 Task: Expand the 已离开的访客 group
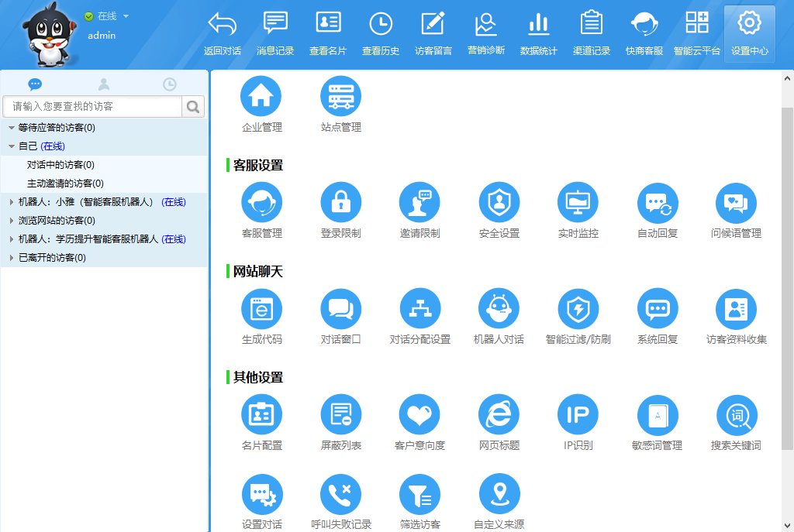11,258
